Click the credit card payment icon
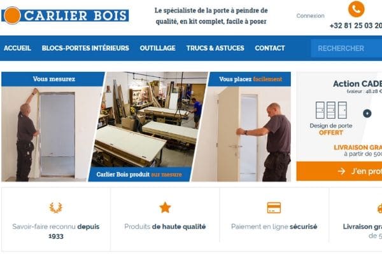Viewport: 382px width, 254px height. (274, 208)
